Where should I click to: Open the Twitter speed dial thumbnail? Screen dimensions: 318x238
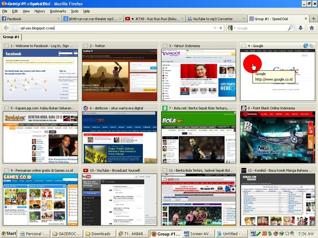[x=120, y=75]
